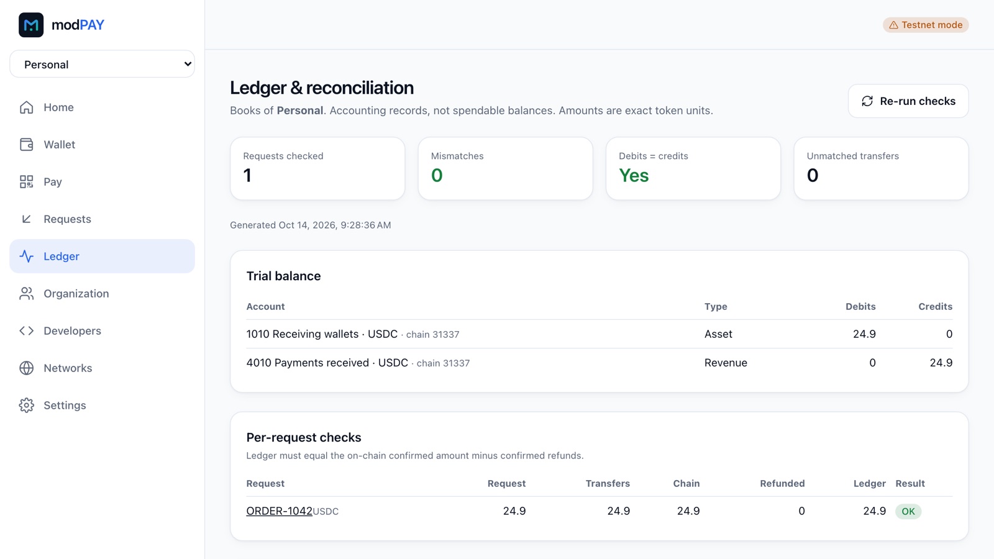Open Pay via the QR grid icon

click(26, 182)
